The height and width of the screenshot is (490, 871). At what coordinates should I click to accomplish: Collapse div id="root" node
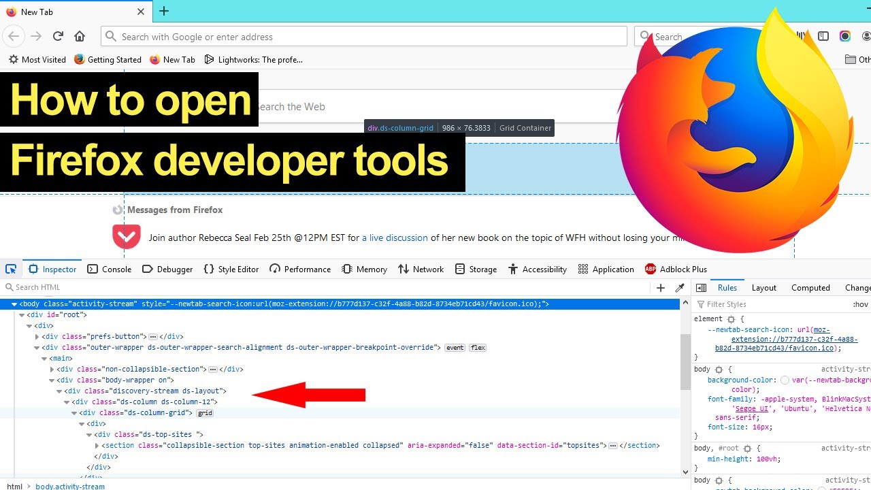tap(22, 315)
